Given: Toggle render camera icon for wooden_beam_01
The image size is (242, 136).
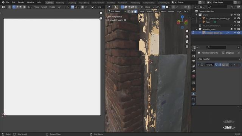Looking at the screenshot, I should (x=239, y=33).
